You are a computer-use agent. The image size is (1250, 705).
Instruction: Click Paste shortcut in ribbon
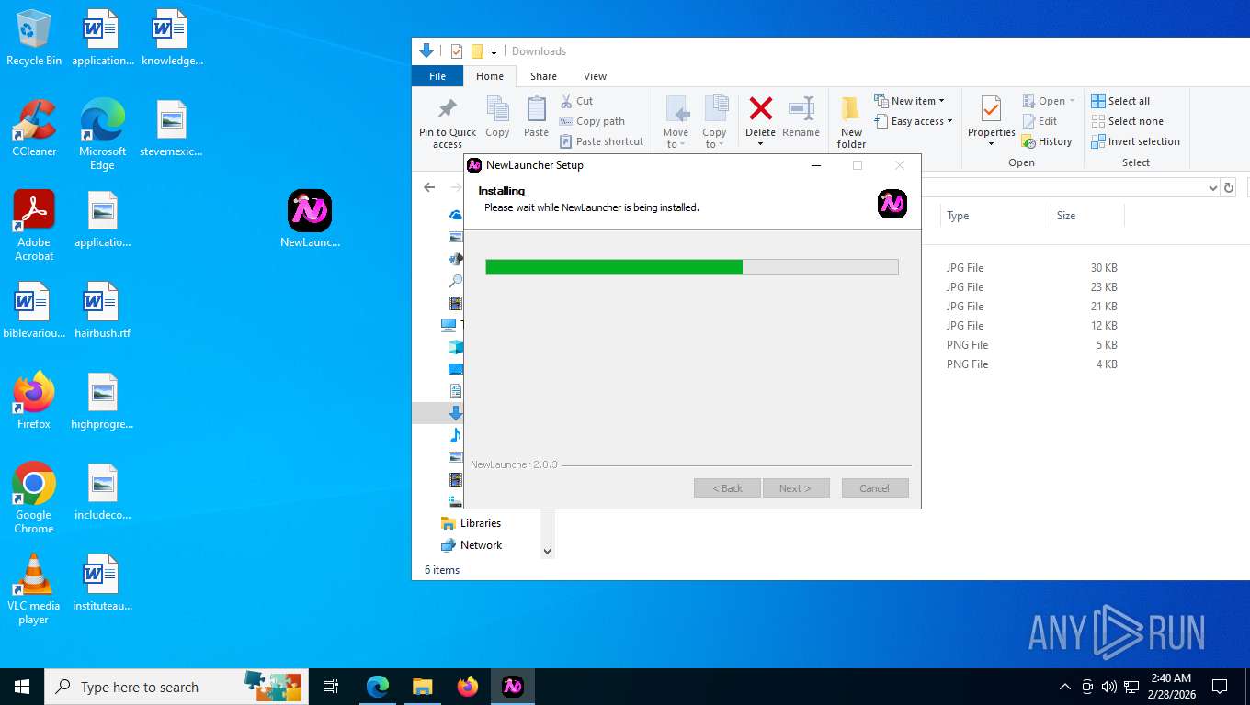[601, 141]
